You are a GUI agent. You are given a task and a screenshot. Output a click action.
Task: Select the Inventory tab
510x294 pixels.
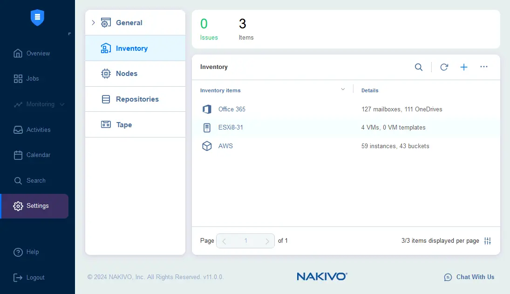pyautogui.click(x=136, y=48)
